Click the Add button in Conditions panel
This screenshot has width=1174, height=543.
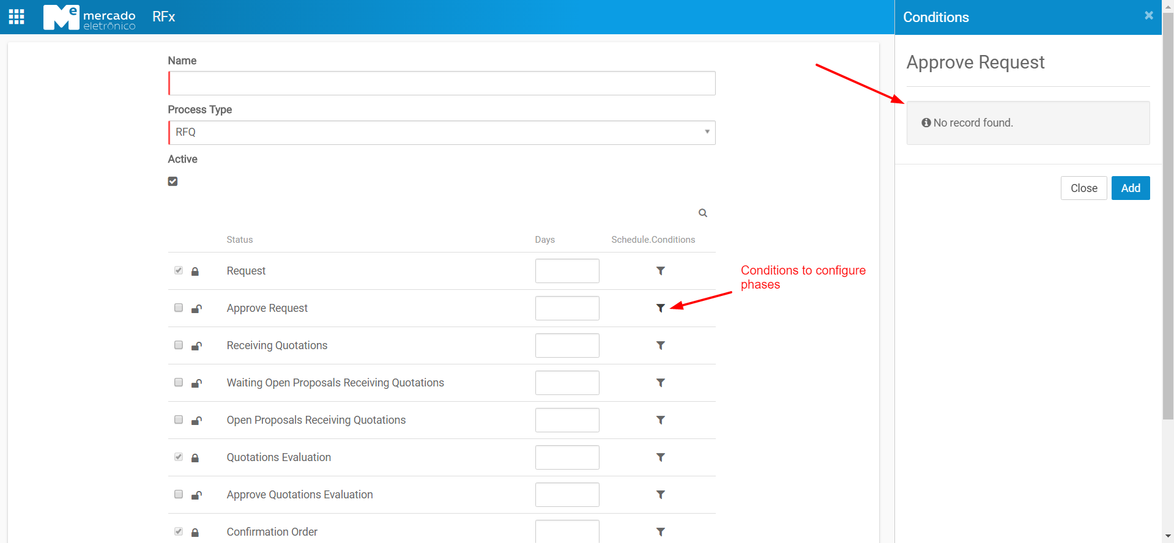pyautogui.click(x=1130, y=188)
